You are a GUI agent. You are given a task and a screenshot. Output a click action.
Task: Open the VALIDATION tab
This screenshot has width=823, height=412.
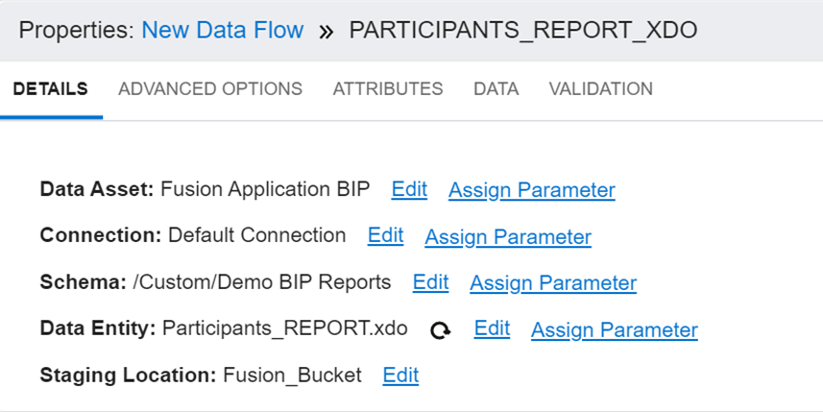600,89
